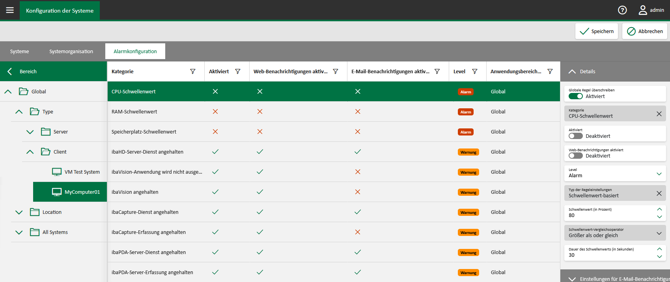Increase Dauer des Schwellenwerts value
This screenshot has height=282, width=670.
(x=659, y=249)
